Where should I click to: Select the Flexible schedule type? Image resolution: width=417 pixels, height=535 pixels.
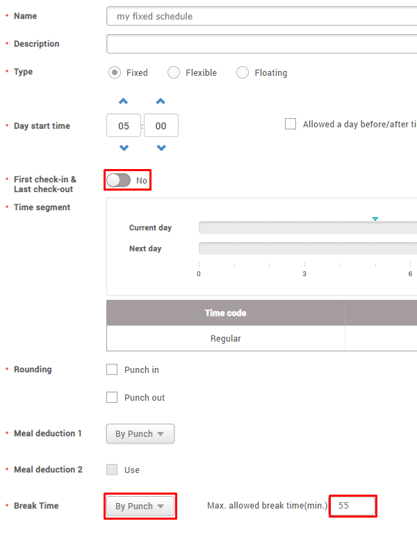pos(174,72)
